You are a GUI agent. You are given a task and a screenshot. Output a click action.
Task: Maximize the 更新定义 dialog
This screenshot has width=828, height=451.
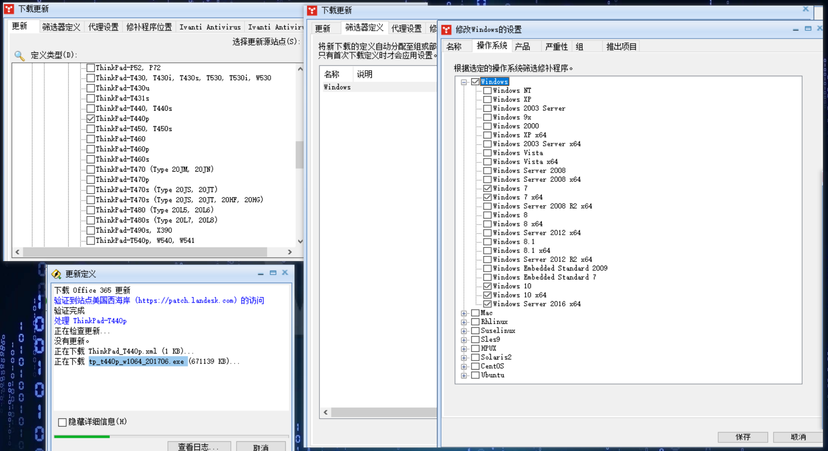pyautogui.click(x=273, y=273)
